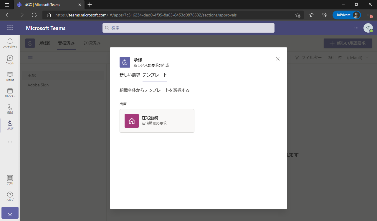
Task: Open the InPrivate profile button
Action: point(347,15)
